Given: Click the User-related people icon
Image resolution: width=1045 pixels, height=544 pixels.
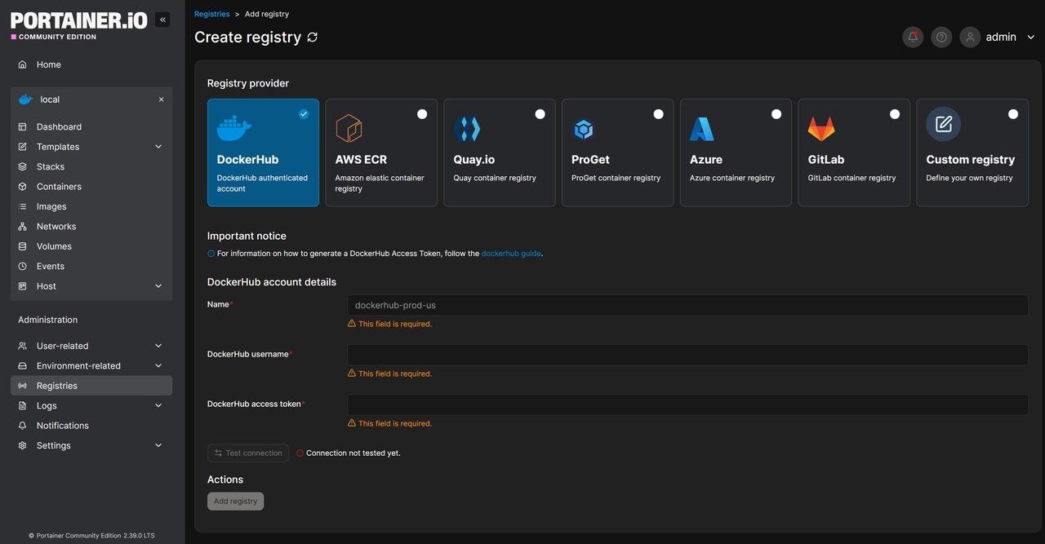Looking at the screenshot, I should (22, 346).
